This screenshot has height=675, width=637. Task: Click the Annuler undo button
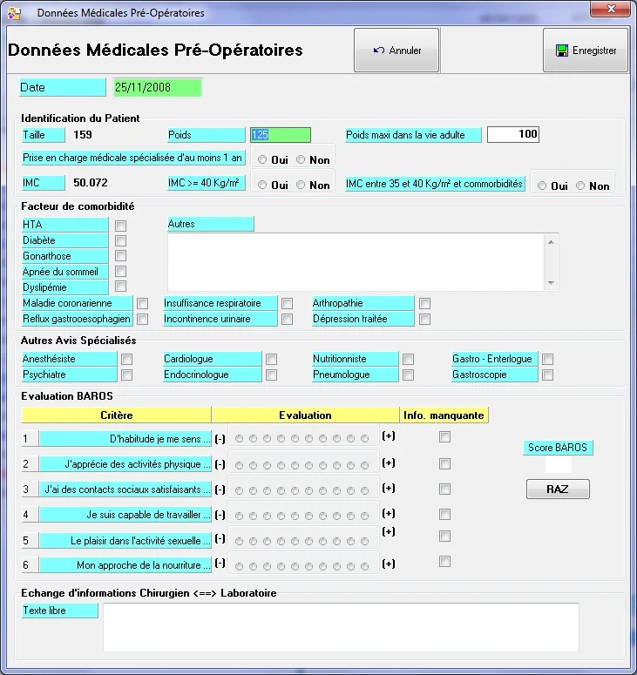pyautogui.click(x=396, y=51)
